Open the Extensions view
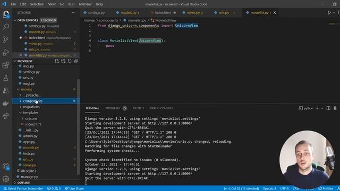This screenshot has height=191, width=340. (6, 65)
